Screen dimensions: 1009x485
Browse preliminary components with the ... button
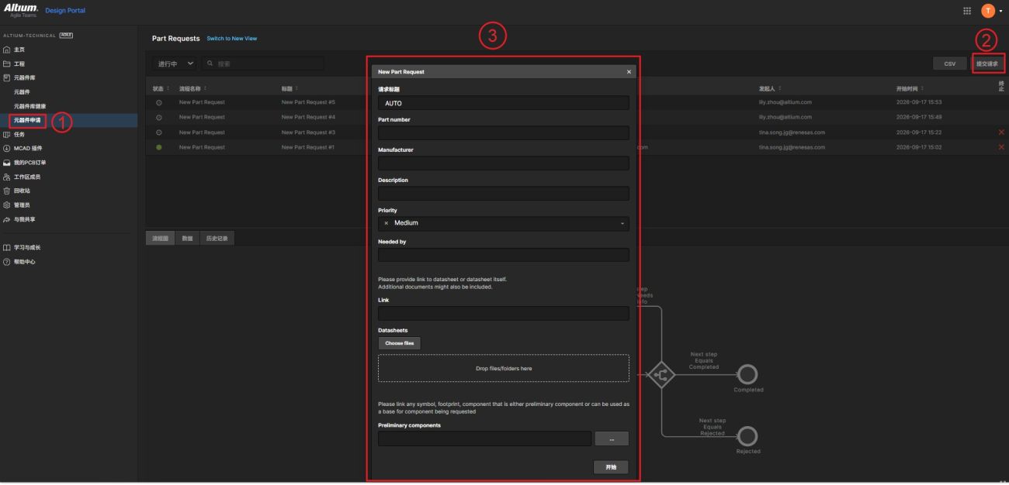click(x=612, y=439)
